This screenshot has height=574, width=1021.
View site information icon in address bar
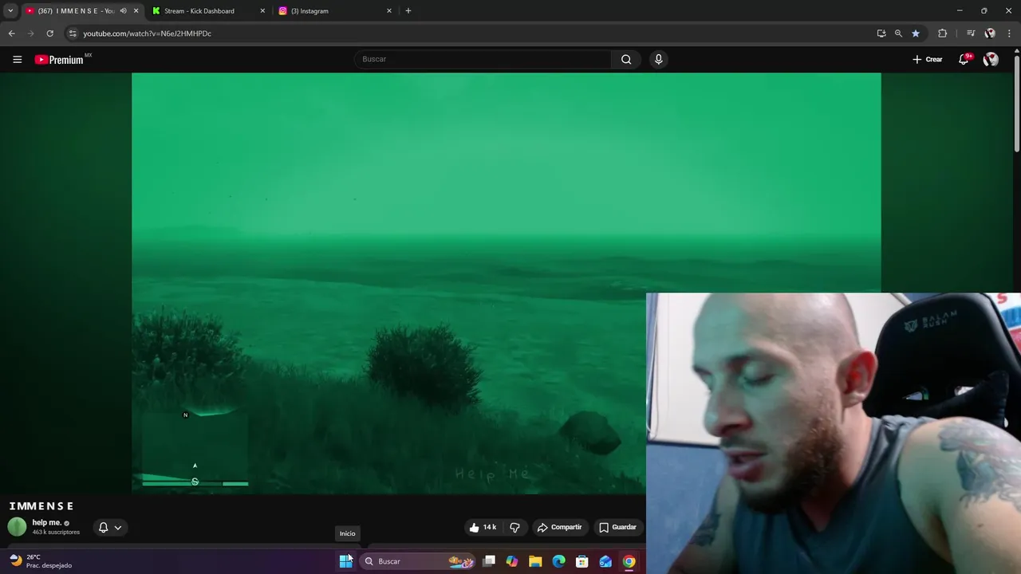coord(73,33)
